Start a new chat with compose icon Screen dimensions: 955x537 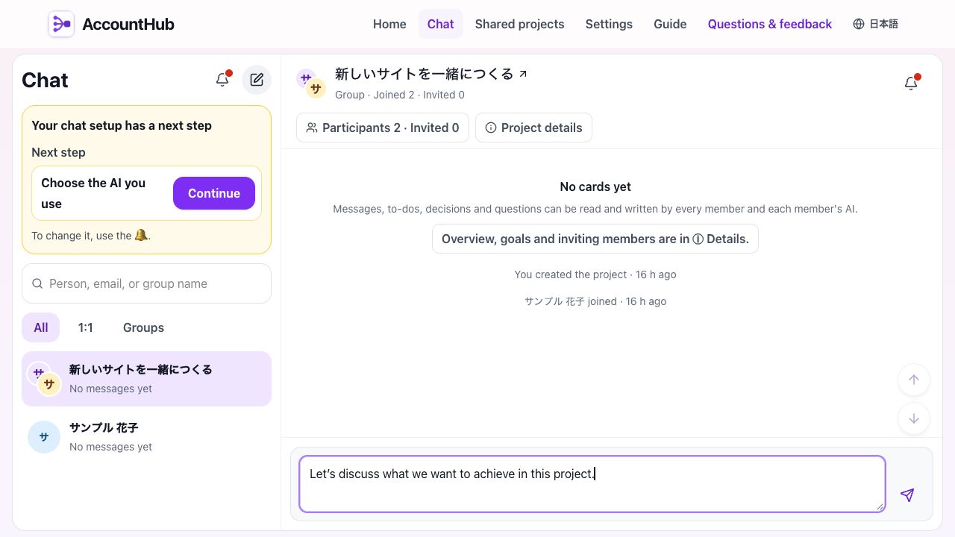coord(257,80)
